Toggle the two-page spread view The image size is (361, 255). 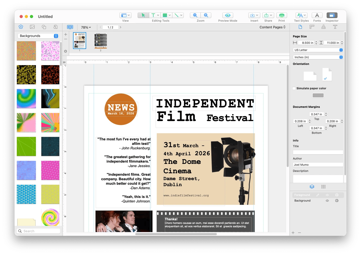[70, 27]
